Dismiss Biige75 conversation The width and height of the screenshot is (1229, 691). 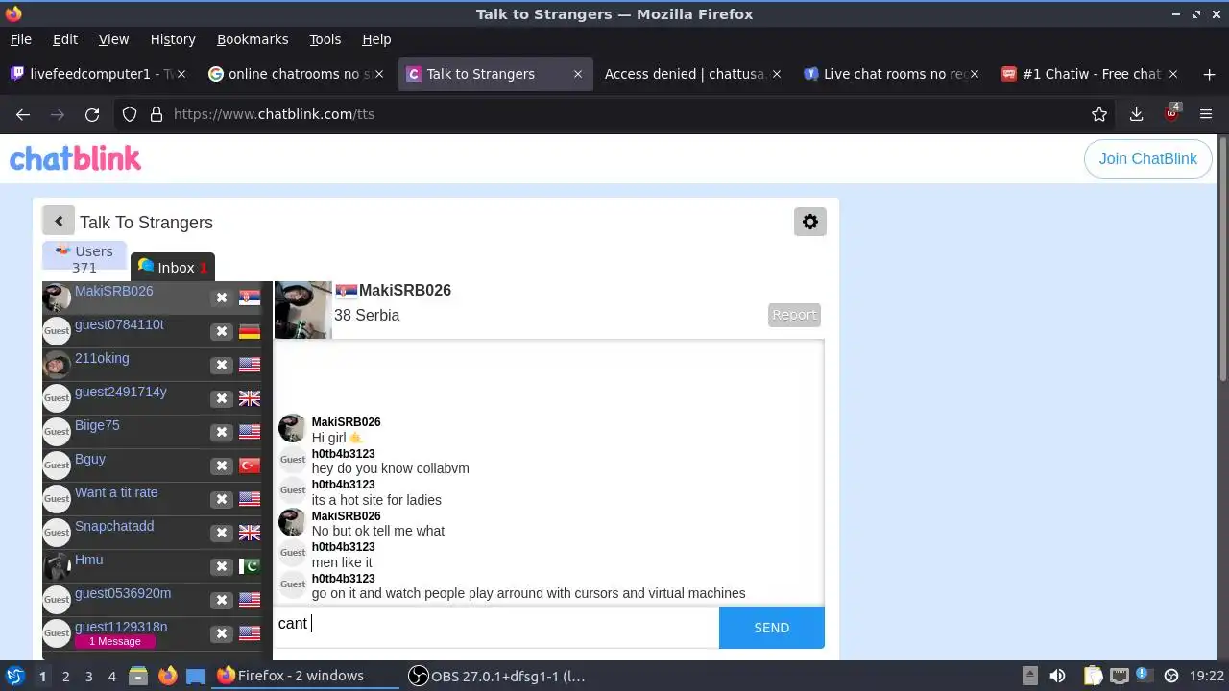tap(222, 432)
